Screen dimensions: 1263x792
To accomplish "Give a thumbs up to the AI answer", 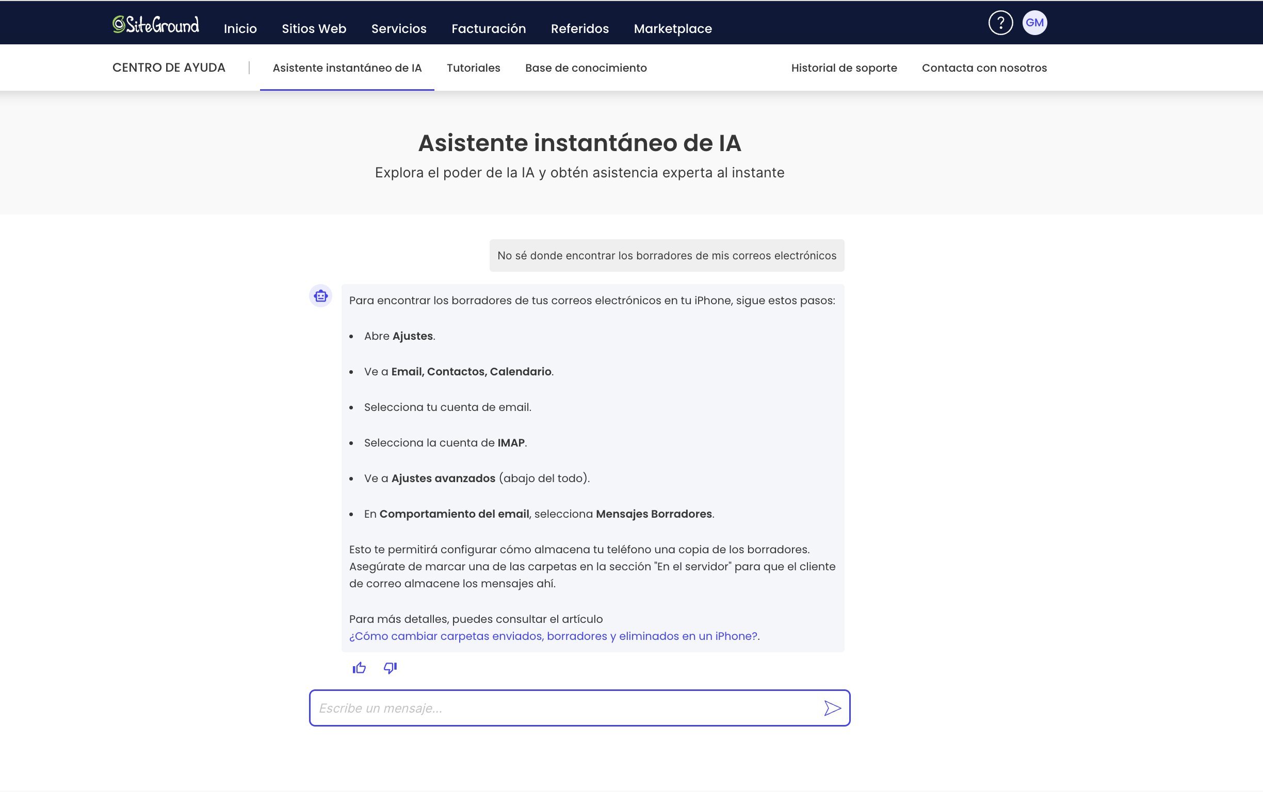I will click(360, 667).
